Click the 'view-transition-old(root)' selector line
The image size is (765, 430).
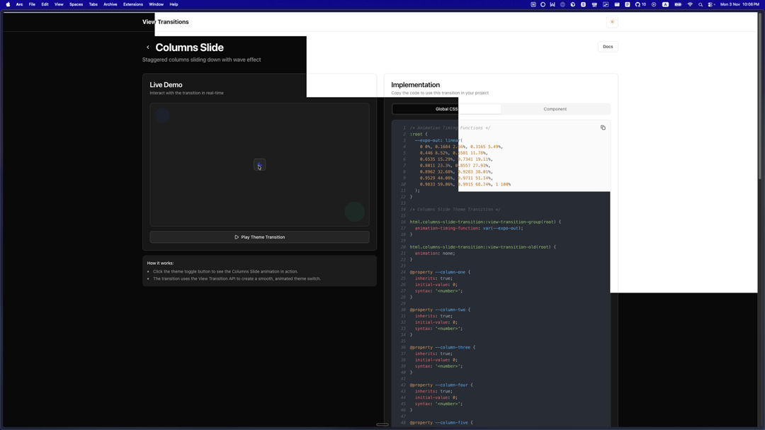tap(482, 247)
